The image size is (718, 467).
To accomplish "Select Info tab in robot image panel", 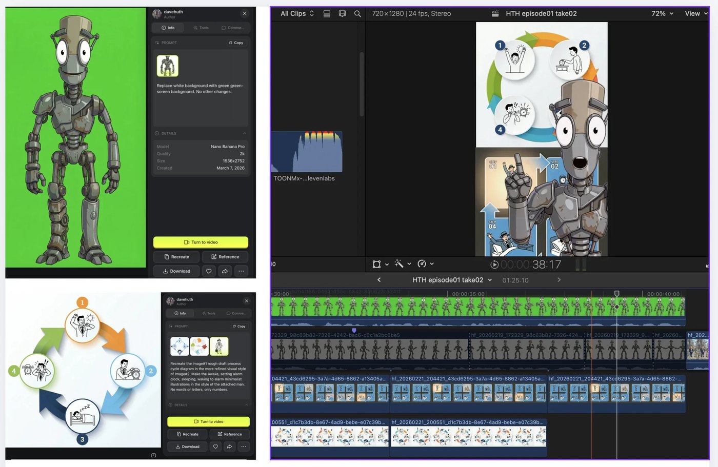I will (x=168, y=28).
